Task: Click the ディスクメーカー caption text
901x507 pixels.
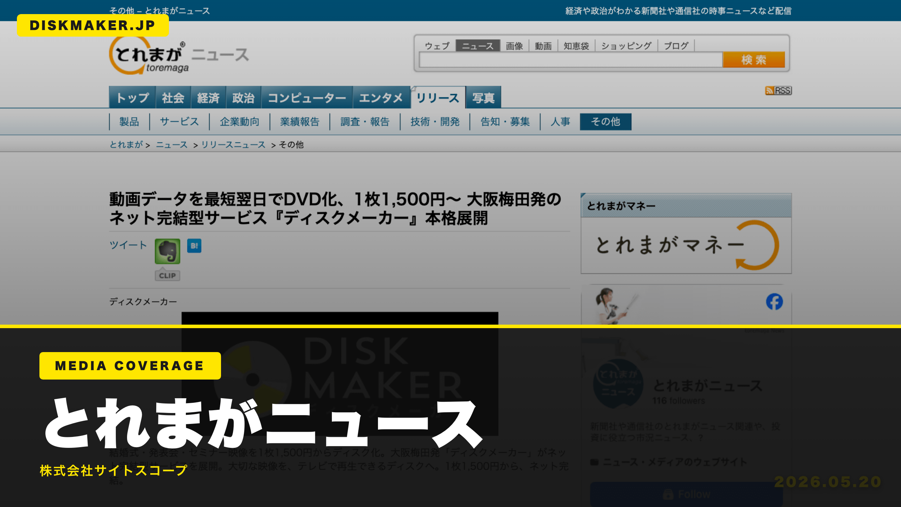Action: [143, 302]
